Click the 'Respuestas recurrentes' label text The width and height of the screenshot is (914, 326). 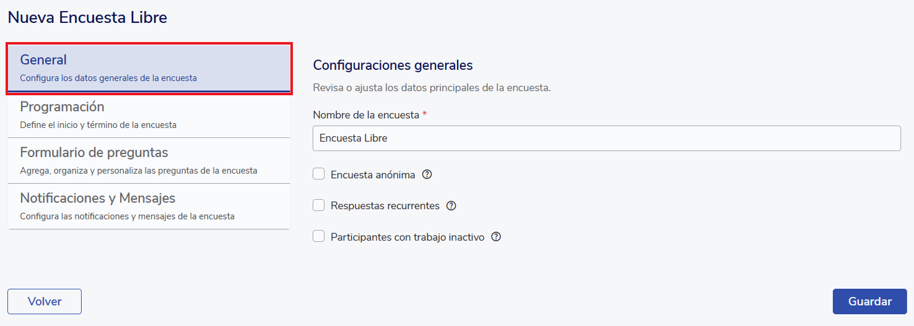pos(385,205)
